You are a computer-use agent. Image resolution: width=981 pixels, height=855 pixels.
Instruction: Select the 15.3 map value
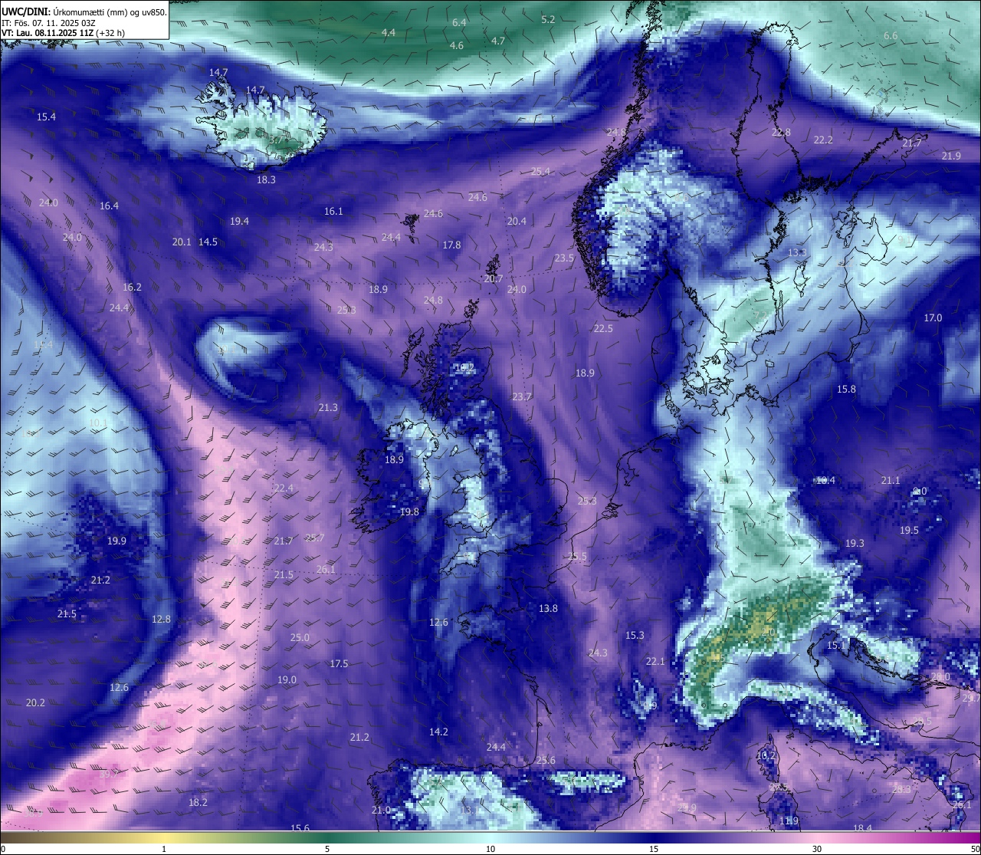[x=635, y=636]
